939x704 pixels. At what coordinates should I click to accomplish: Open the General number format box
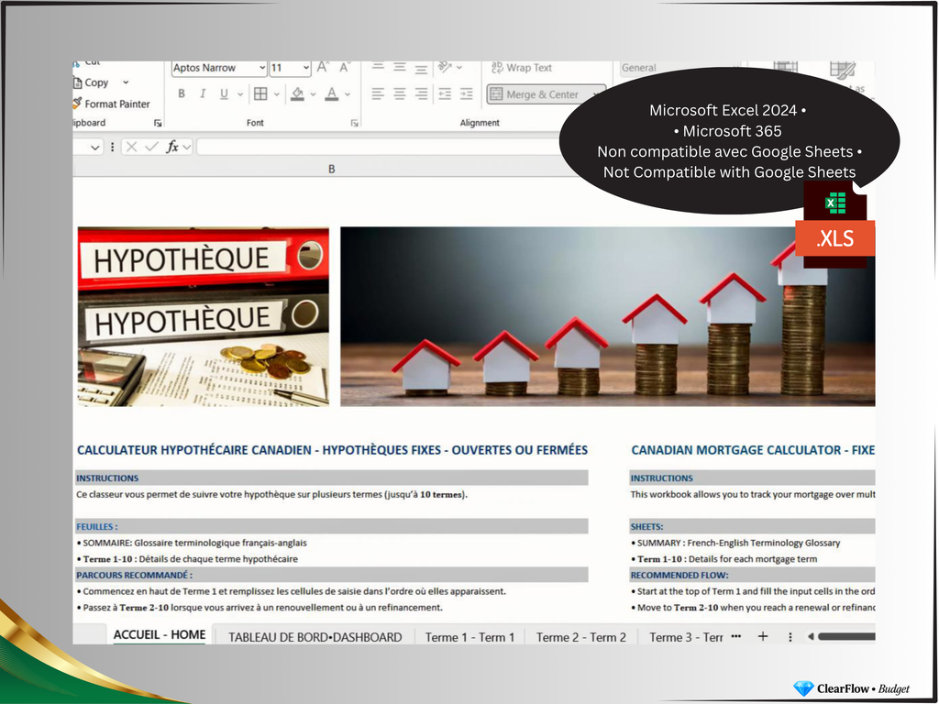(679, 68)
